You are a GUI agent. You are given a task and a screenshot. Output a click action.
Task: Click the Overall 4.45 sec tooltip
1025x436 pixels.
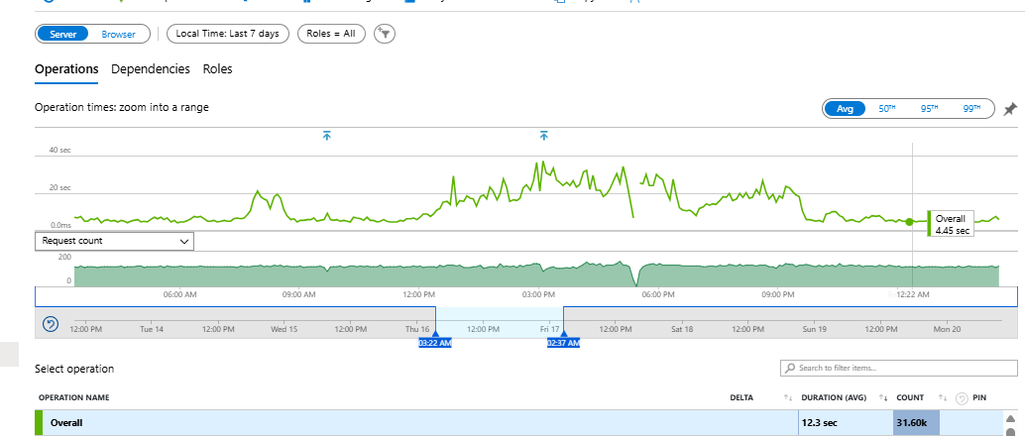[951, 224]
